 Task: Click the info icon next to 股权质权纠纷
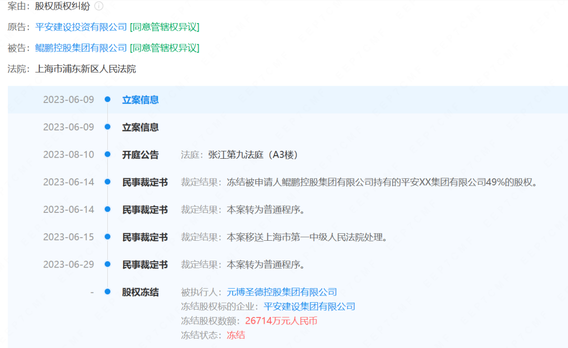(98, 6)
